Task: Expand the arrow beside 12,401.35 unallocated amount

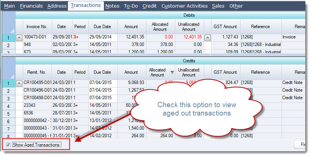Action: pos(207,38)
